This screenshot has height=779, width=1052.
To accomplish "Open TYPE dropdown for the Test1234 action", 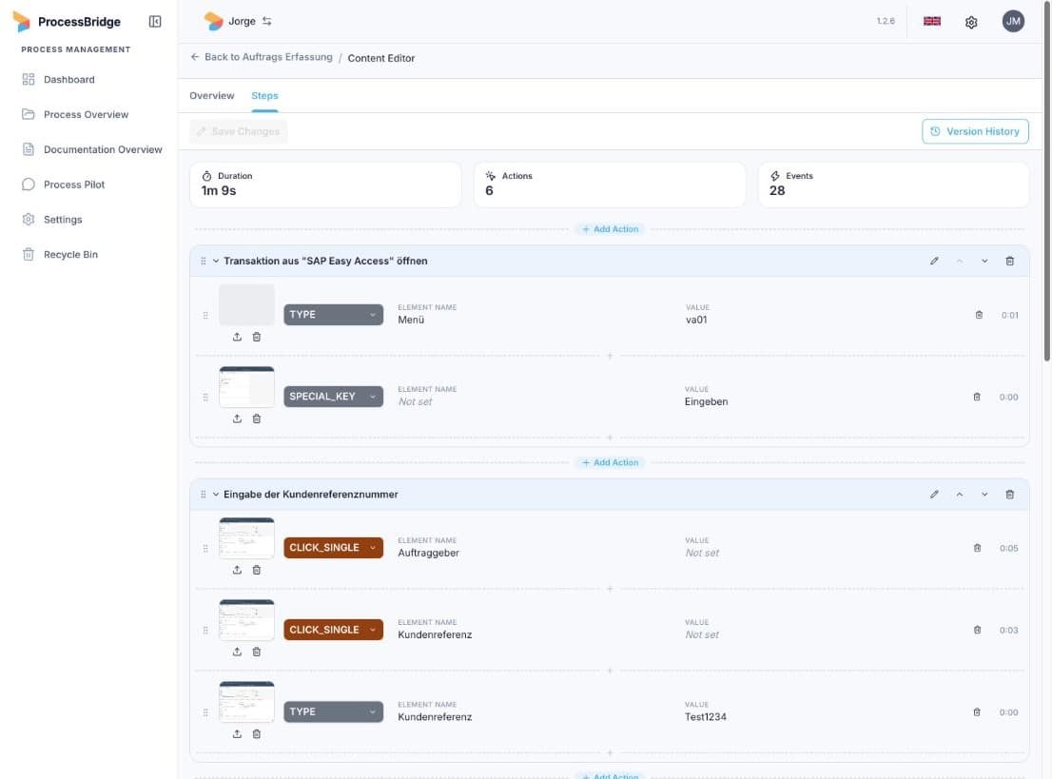I will (x=334, y=711).
